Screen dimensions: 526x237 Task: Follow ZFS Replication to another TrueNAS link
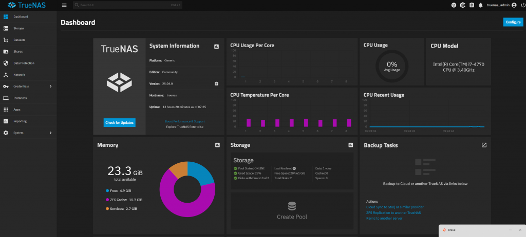(x=393, y=212)
